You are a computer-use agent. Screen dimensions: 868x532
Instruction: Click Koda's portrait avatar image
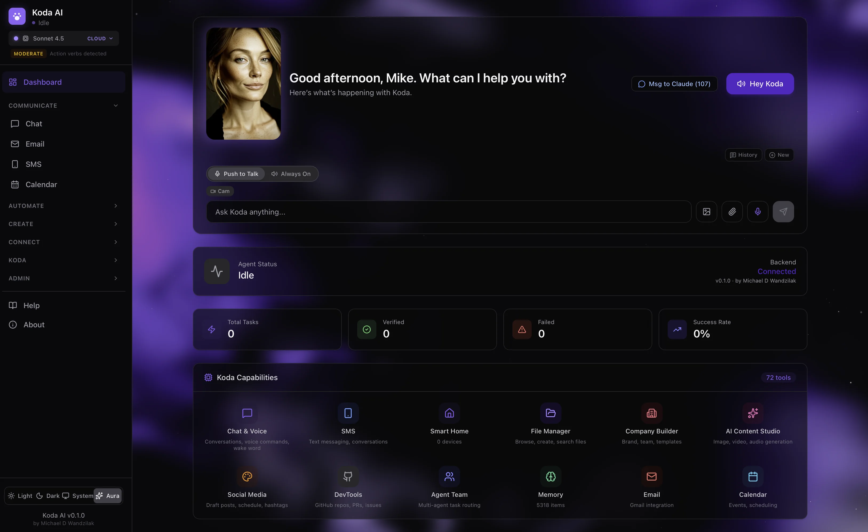tap(244, 84)
